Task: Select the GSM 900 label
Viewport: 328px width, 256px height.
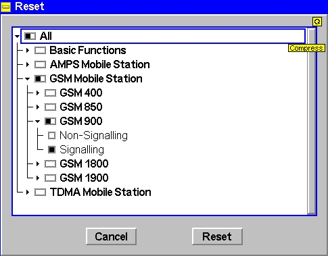Action: pyautogui.click(x=81, y=121)
